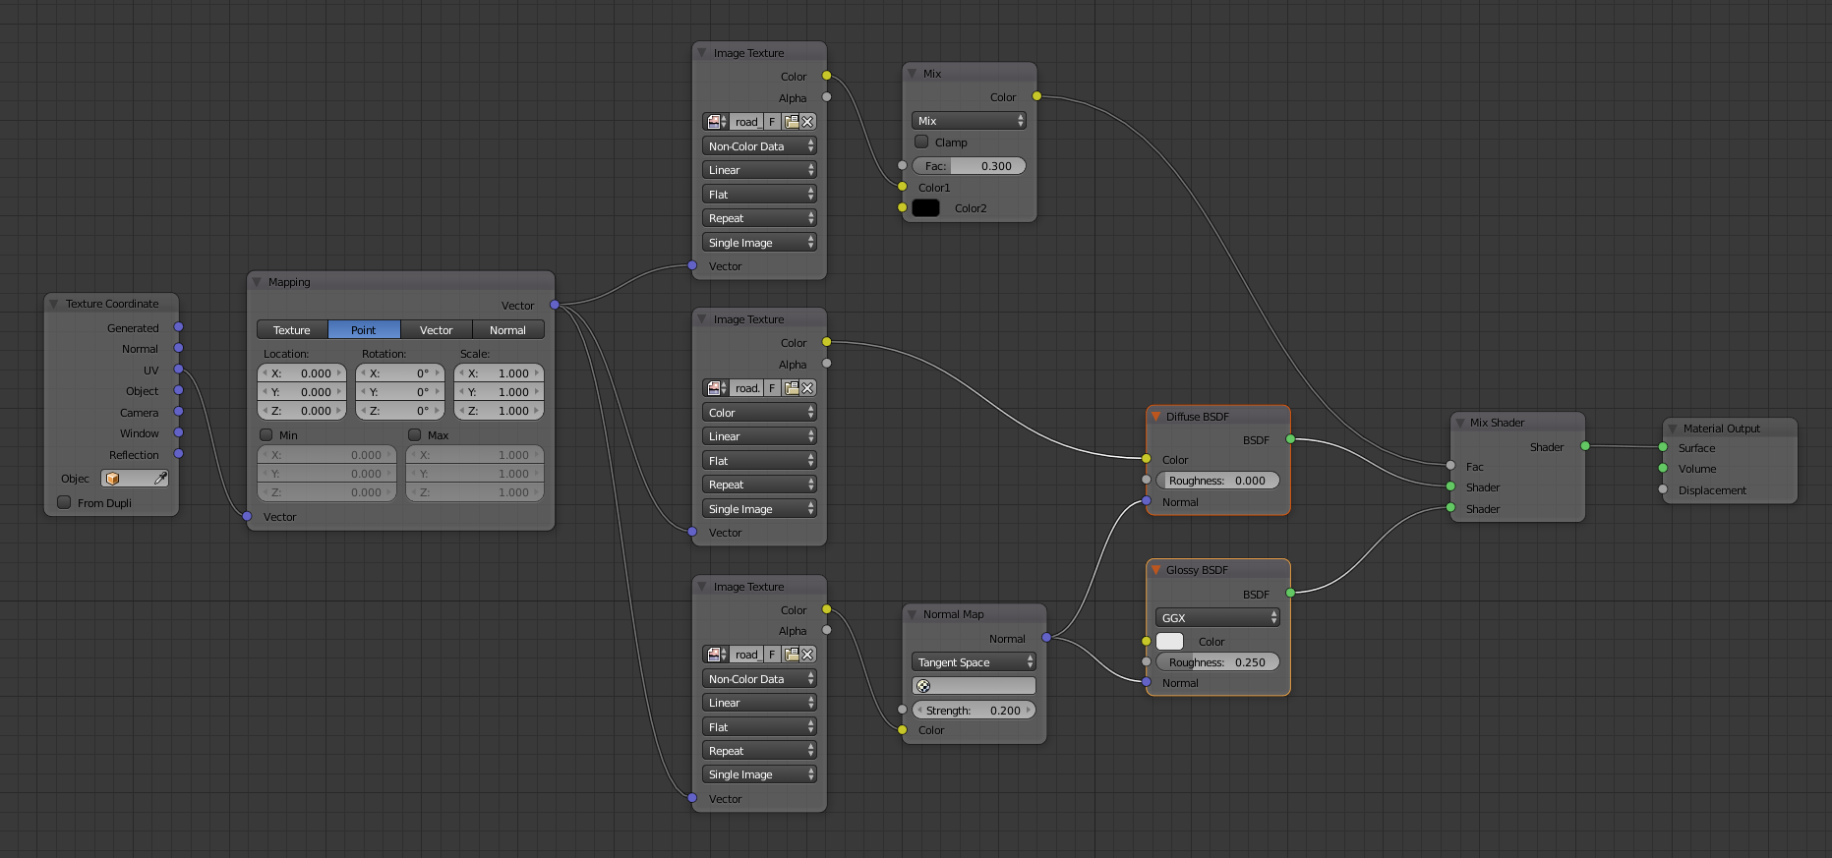This screenshot has height=858, width=1832.
Task: Select Vector mapping type tab
Action: (x=437, y=330)
